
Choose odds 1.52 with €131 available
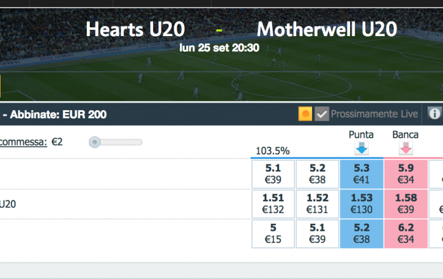point(317,204)
